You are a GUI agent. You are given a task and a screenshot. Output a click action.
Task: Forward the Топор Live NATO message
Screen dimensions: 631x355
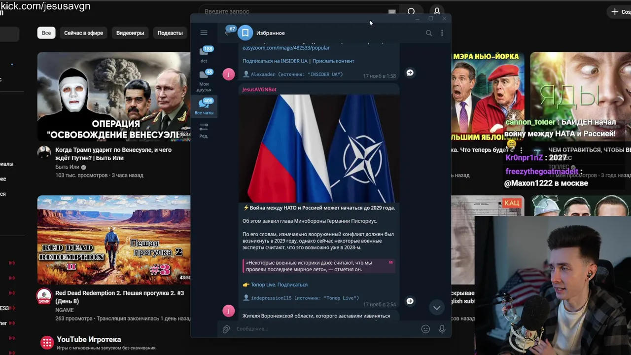point(410,301)
